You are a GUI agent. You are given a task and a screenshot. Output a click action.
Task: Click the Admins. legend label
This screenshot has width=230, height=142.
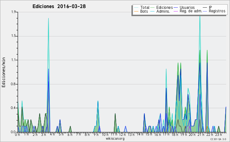pyautogui.click(x=163, y=11)
